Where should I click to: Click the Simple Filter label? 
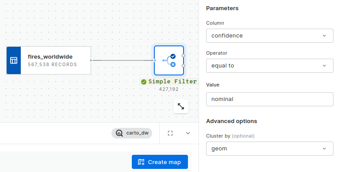click(172, 82)
